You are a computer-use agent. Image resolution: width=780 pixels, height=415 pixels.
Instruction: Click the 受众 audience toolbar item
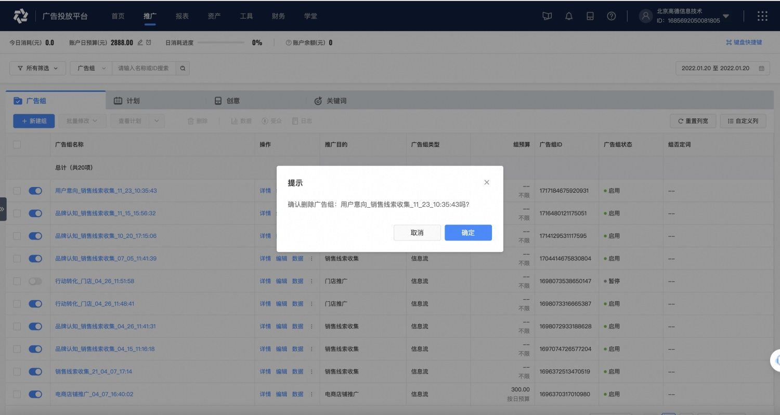tap(271, 121)
